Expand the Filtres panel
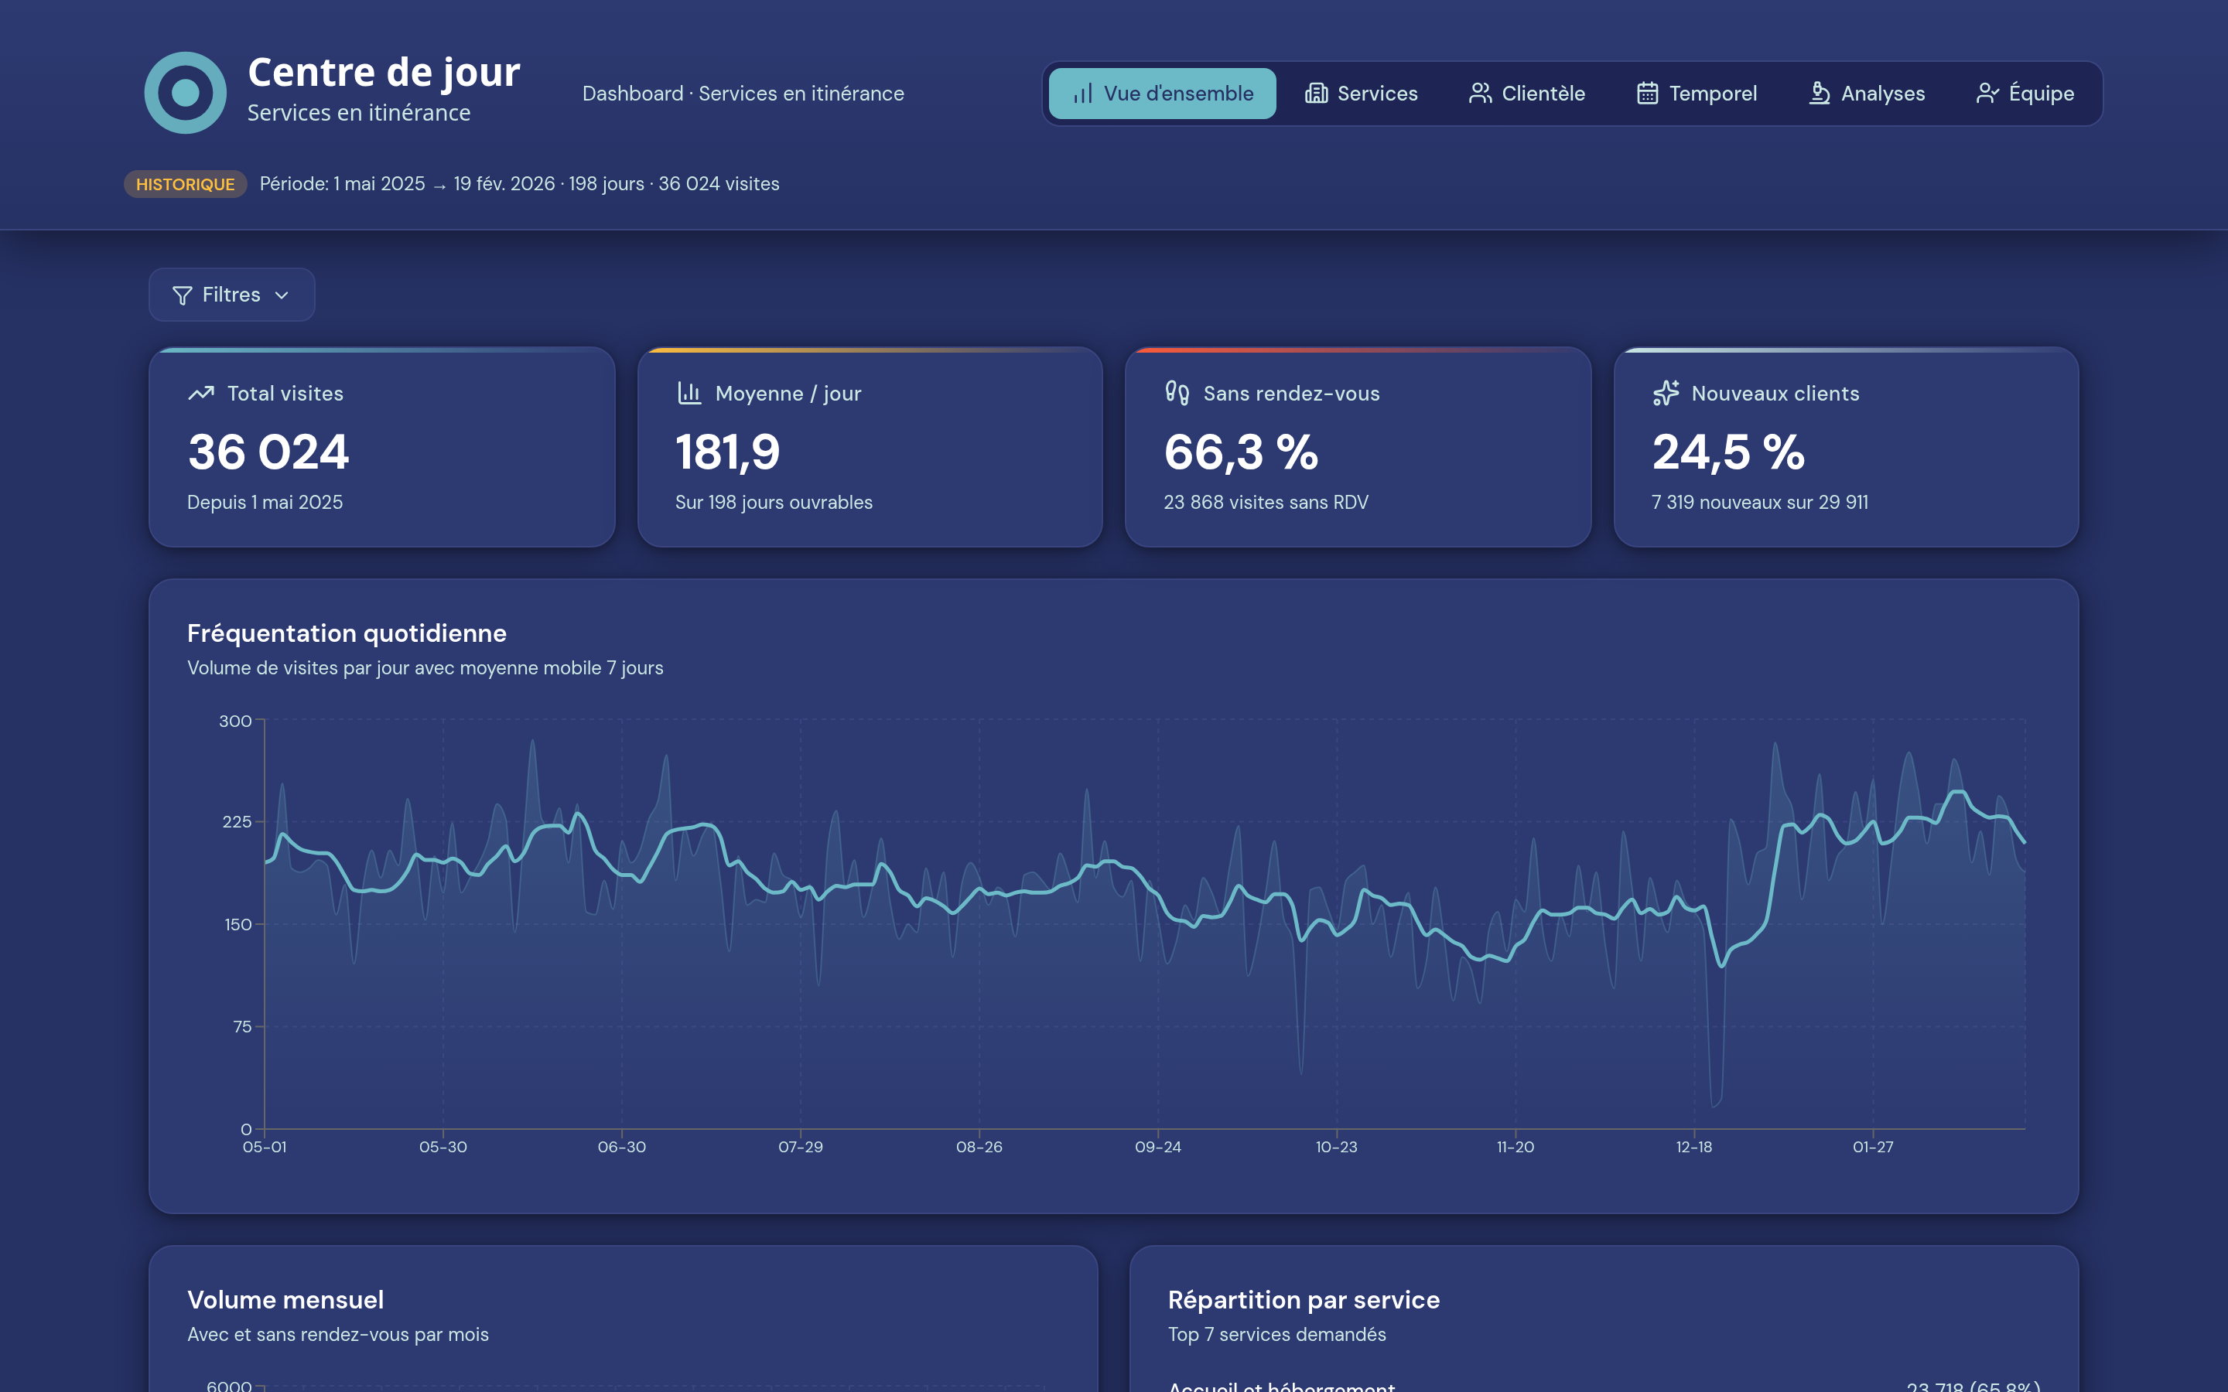The width and height of the screenshot is (2228, 1392). (231, 295)
